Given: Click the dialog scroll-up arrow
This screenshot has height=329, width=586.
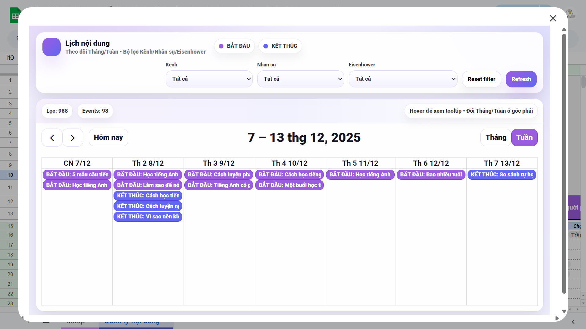Looking at the screenshot, I should coord(564,30).
